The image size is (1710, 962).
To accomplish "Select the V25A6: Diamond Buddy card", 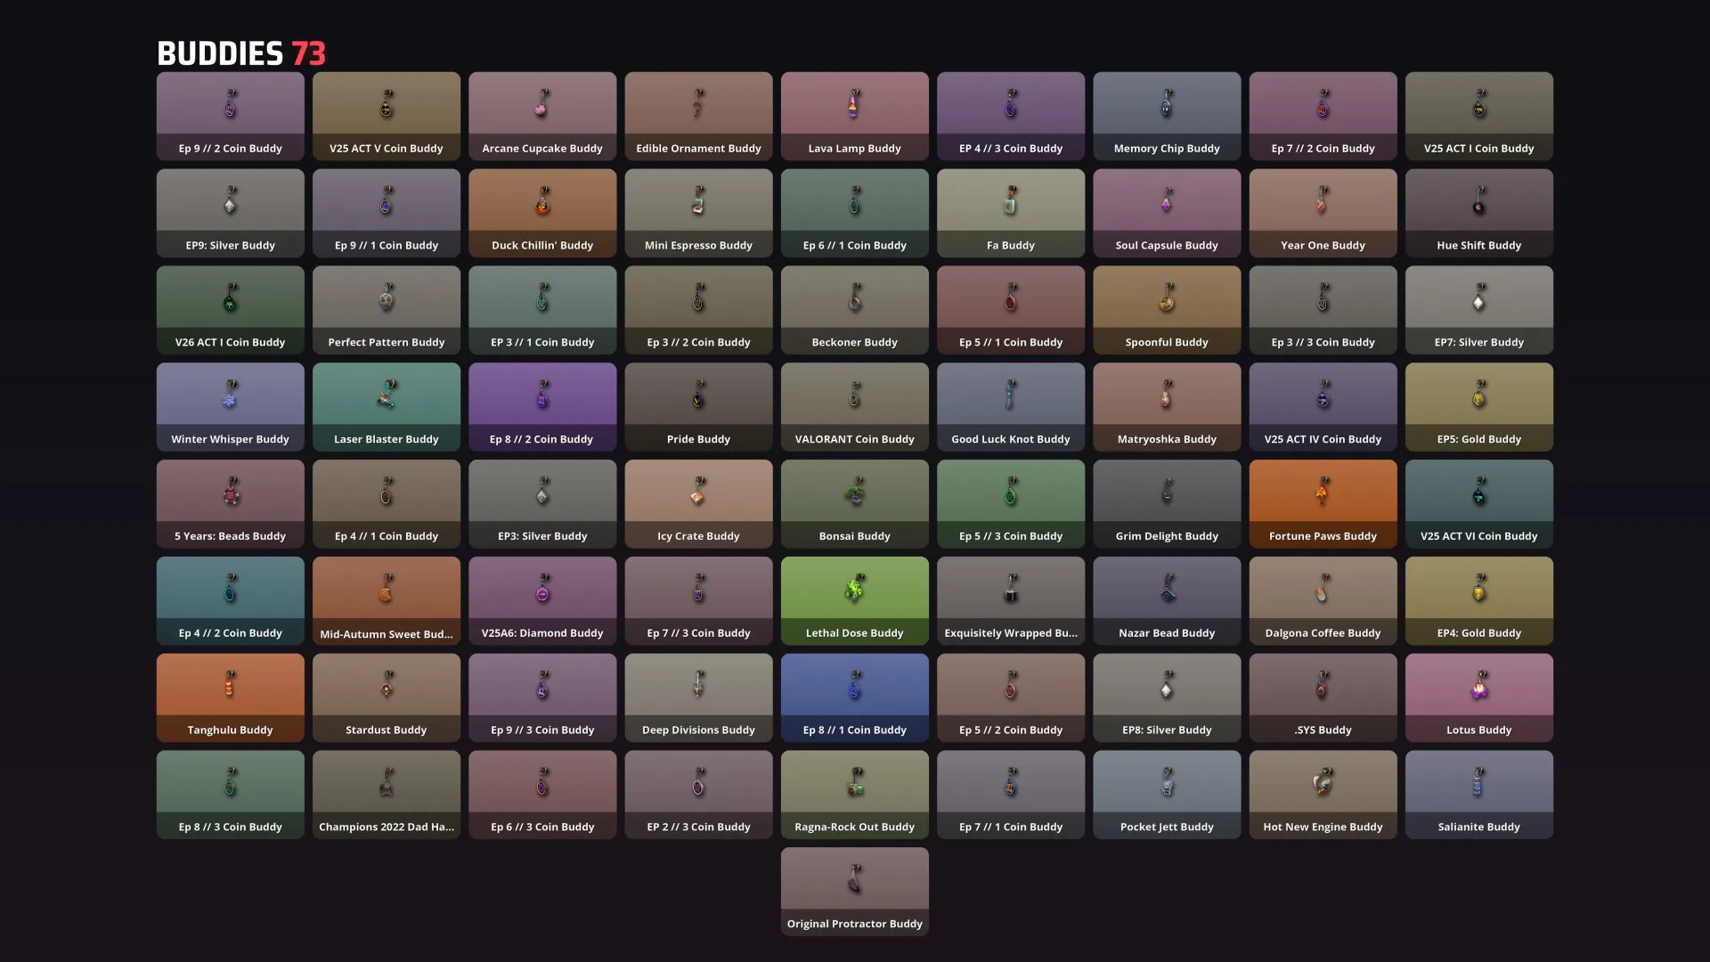I will click(x=542, y=601).
